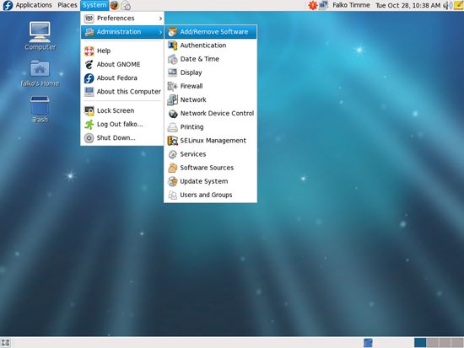Open the mail launcher icon beside Firefox
Screen dimensions: 464x348
126,5
